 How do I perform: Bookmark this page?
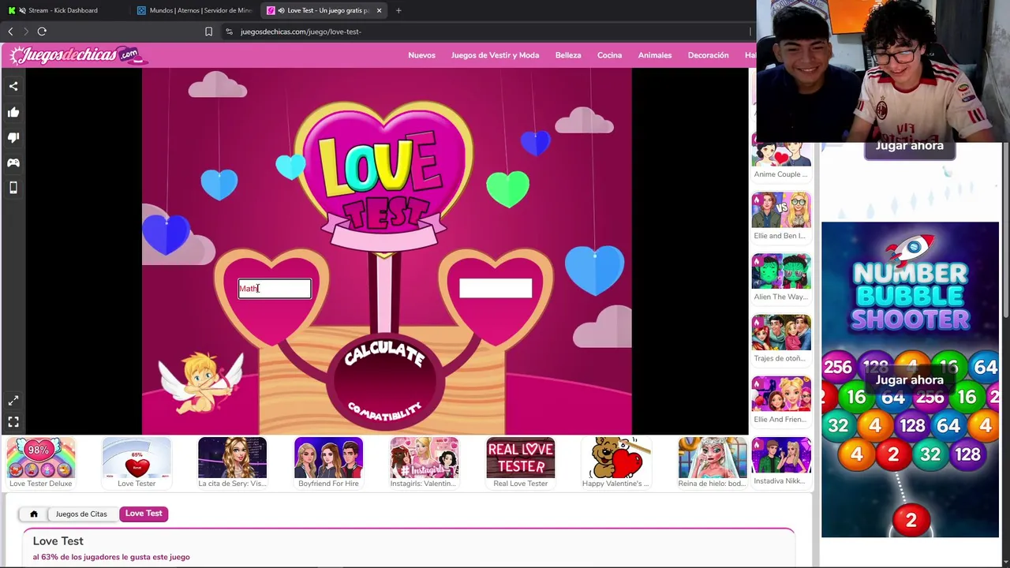(x=208, y=32)
